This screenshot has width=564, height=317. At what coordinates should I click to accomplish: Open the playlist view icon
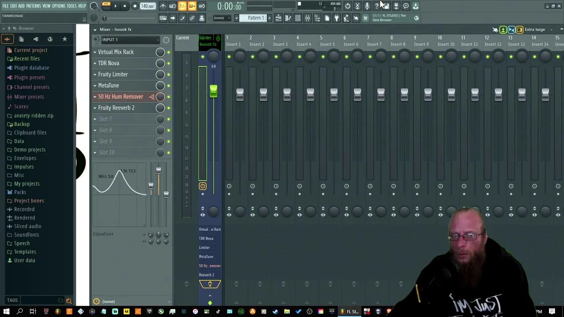278,18
